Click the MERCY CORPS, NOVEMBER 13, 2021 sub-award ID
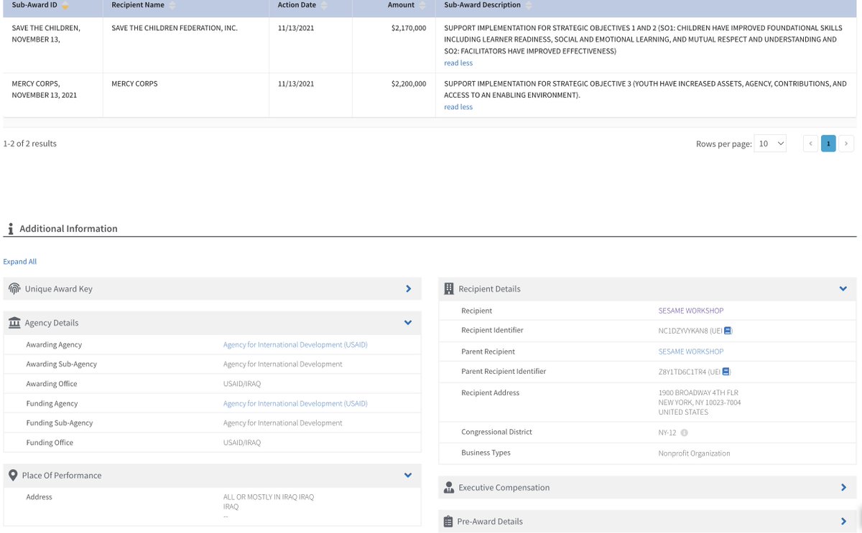Screen dimensions: 862x533 (45, 90)
